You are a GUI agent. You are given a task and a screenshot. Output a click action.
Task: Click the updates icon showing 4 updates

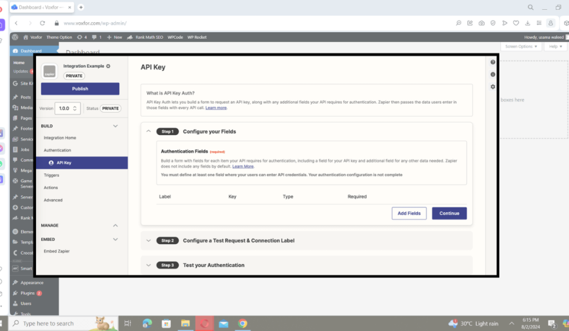click(80, 37)
